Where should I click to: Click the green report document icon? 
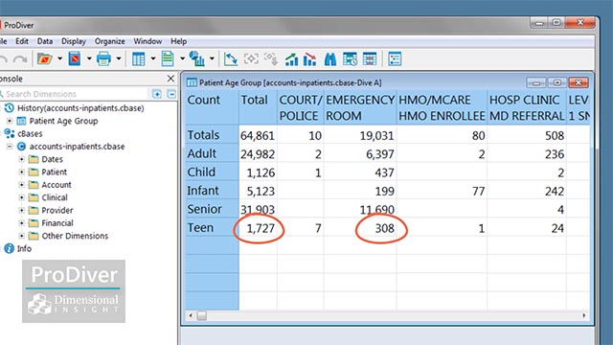[x=168, y=59]
